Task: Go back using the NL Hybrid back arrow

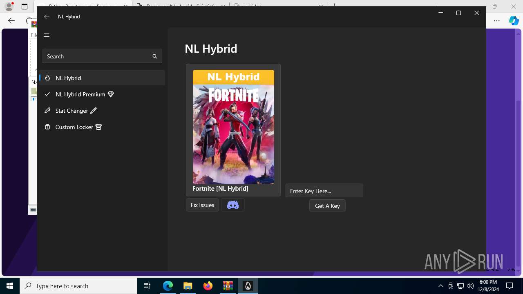Action: (x=47, y=17)
